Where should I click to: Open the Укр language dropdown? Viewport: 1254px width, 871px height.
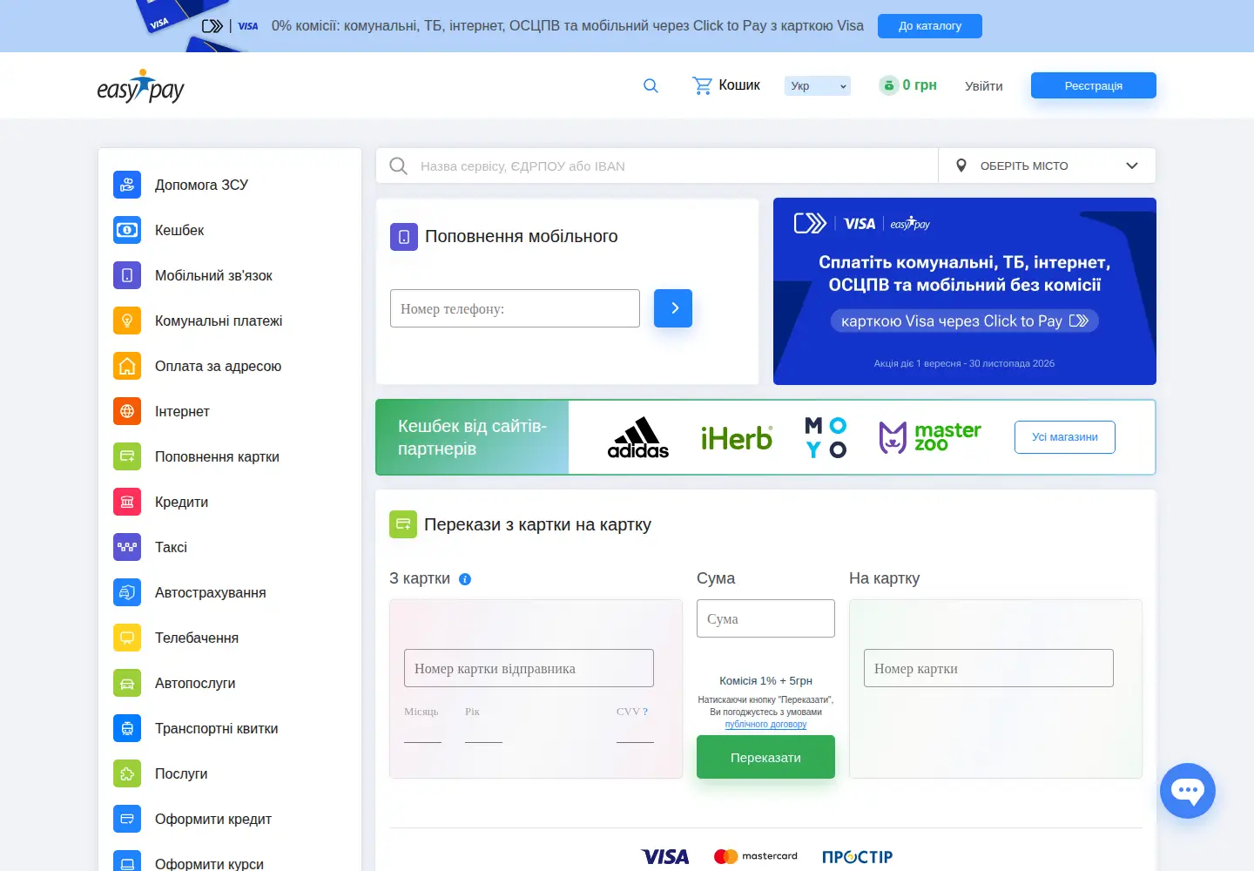tap(817, 85)
